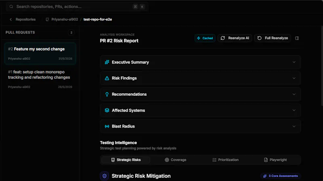Switch to the Playwright tab
This screenshot has height=181, width=323.
tap(275, 160)
